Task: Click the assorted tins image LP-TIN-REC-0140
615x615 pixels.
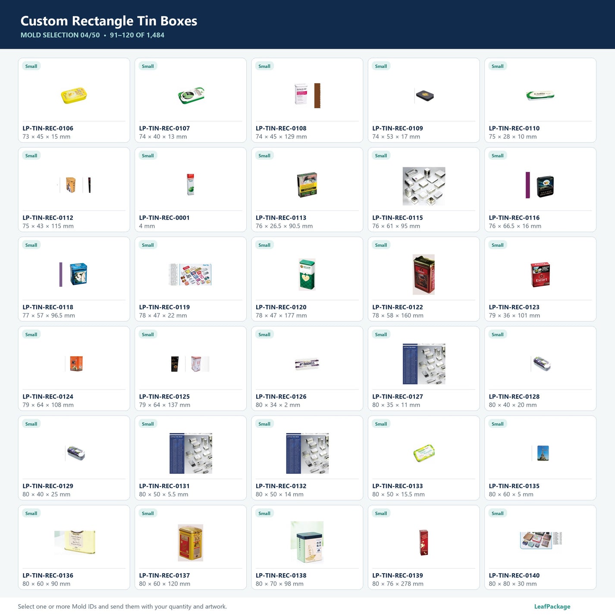Action: click(541, 540)
